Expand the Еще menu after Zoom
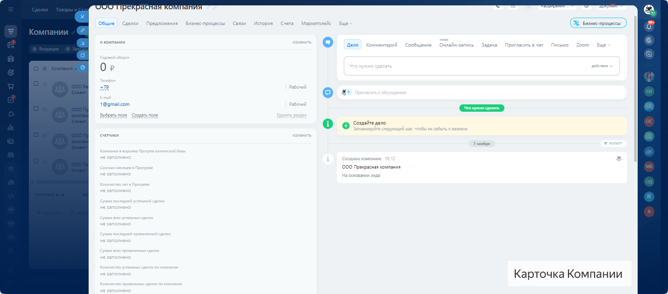668x294 pixels. point(603,45)
